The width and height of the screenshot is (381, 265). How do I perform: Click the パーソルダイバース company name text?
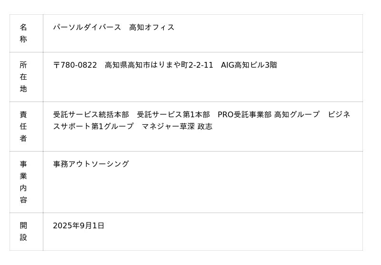[87, 27]
